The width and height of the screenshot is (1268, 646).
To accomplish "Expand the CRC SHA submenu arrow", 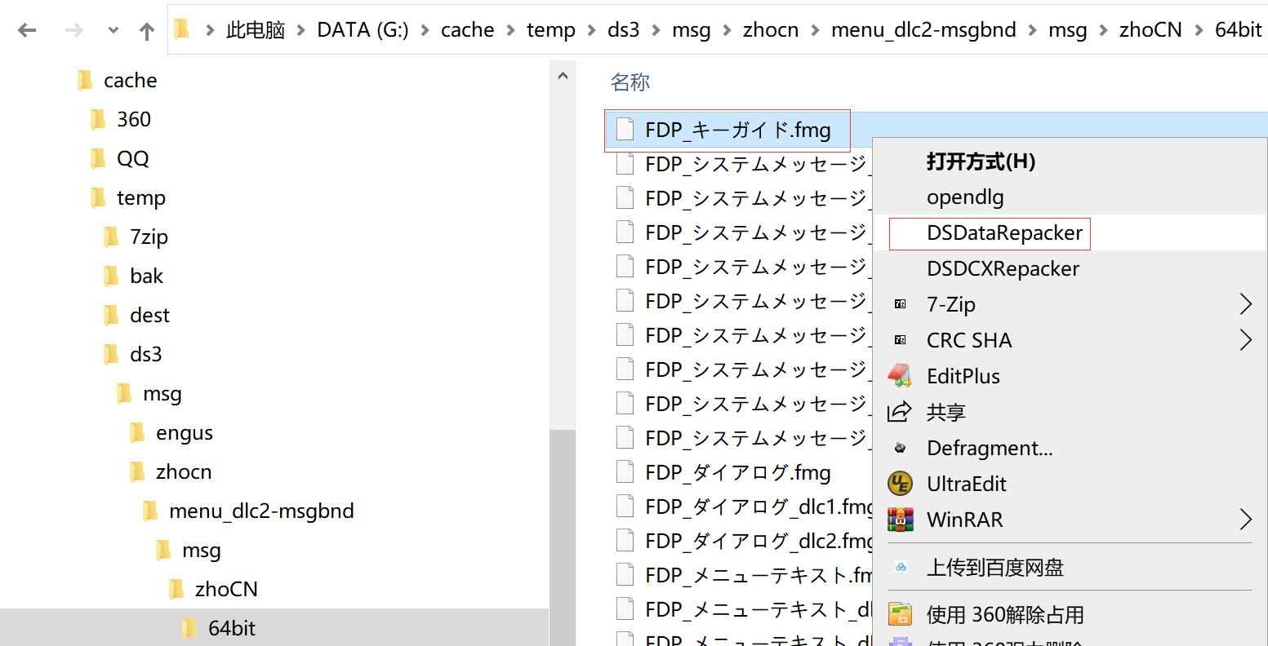I will coord(1245,340).
